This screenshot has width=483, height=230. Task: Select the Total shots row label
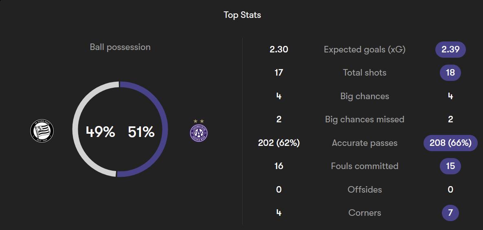[x=364, y=73]
